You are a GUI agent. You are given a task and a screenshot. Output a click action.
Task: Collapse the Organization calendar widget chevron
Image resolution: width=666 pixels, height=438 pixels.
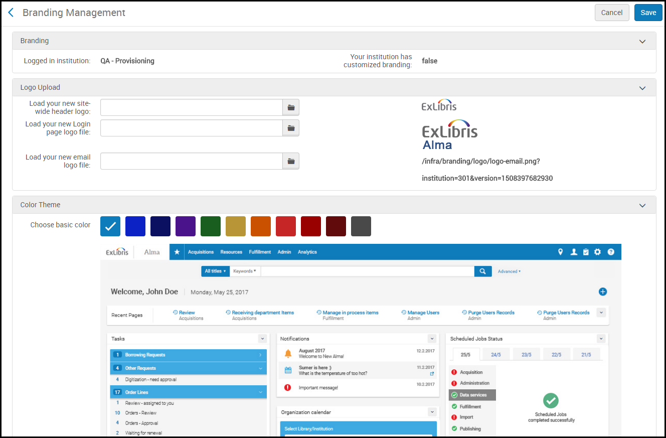(x=432, y=412)
